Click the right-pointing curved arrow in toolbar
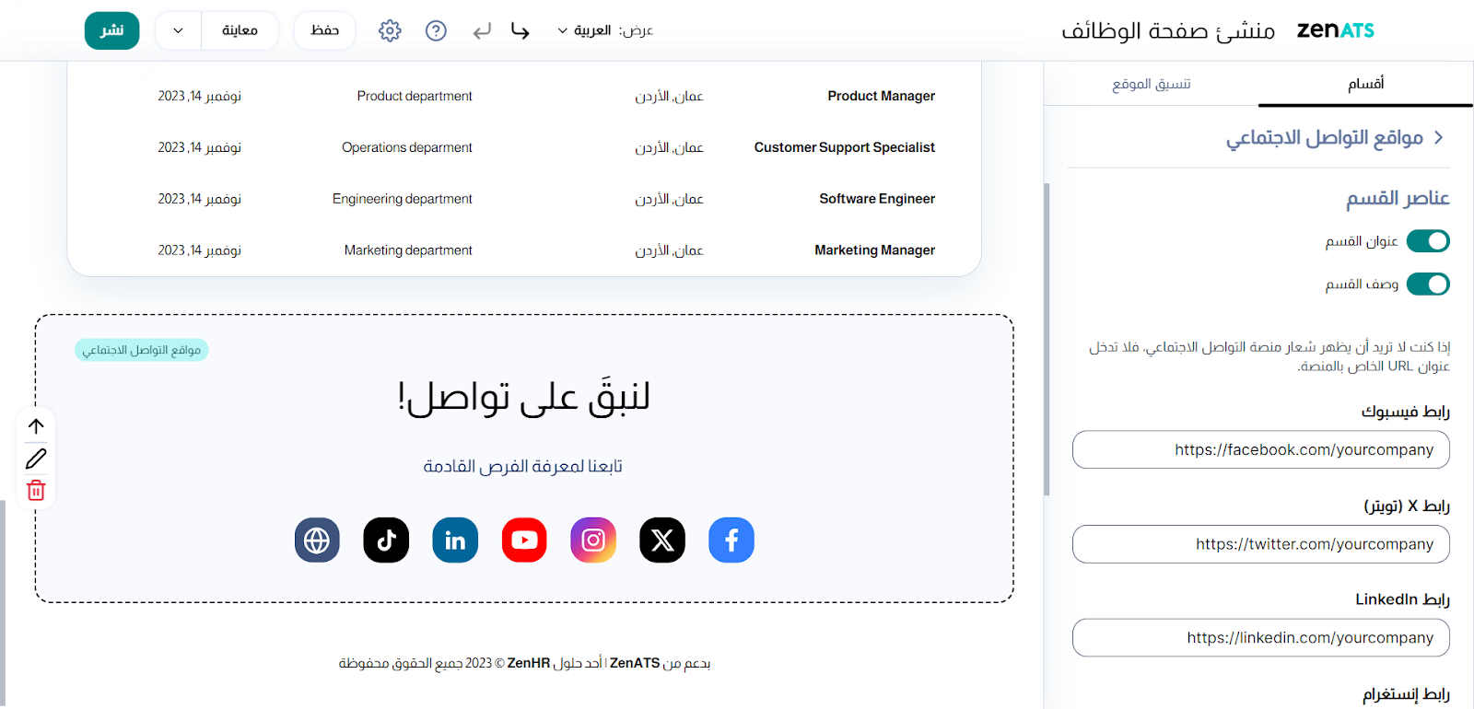 coord(521,31)
